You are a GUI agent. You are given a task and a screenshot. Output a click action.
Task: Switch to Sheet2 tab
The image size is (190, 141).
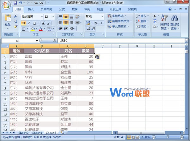[x=23, y=133]
